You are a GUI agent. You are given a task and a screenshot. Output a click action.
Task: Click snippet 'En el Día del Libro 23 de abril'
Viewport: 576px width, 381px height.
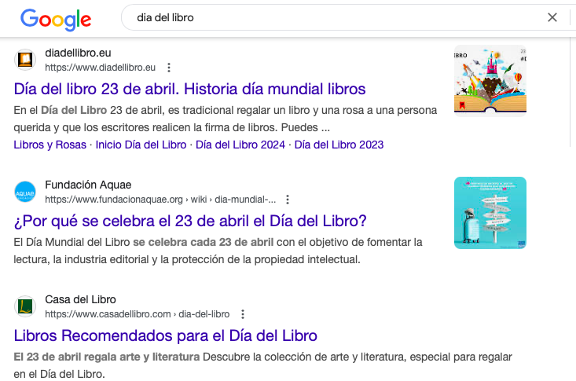pos(226,119)
